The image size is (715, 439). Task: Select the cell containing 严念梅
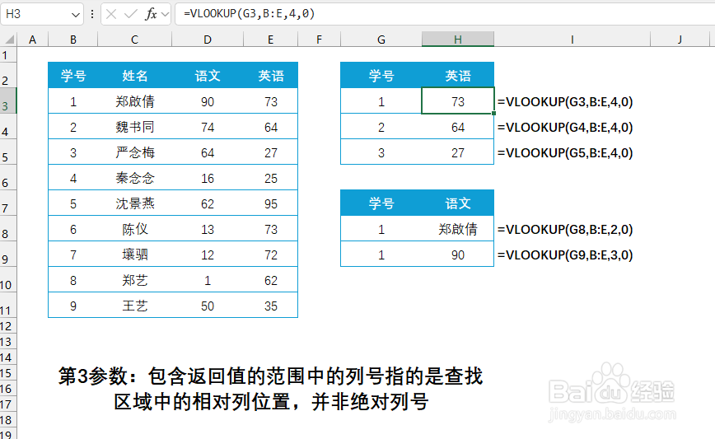[x=134, y=152]
